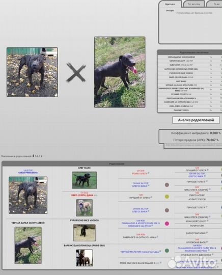Open the ОВОЛ РАМАЗАНА name link
Viewport: 222px width, 275px height.
[28, 173]
